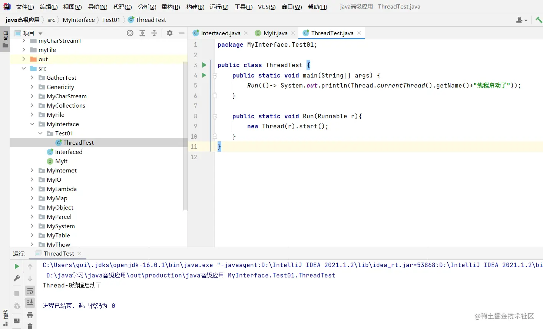This screenshot has height=329, width=543.
Task: Open project panel settings gear
Action: [170, 33]
